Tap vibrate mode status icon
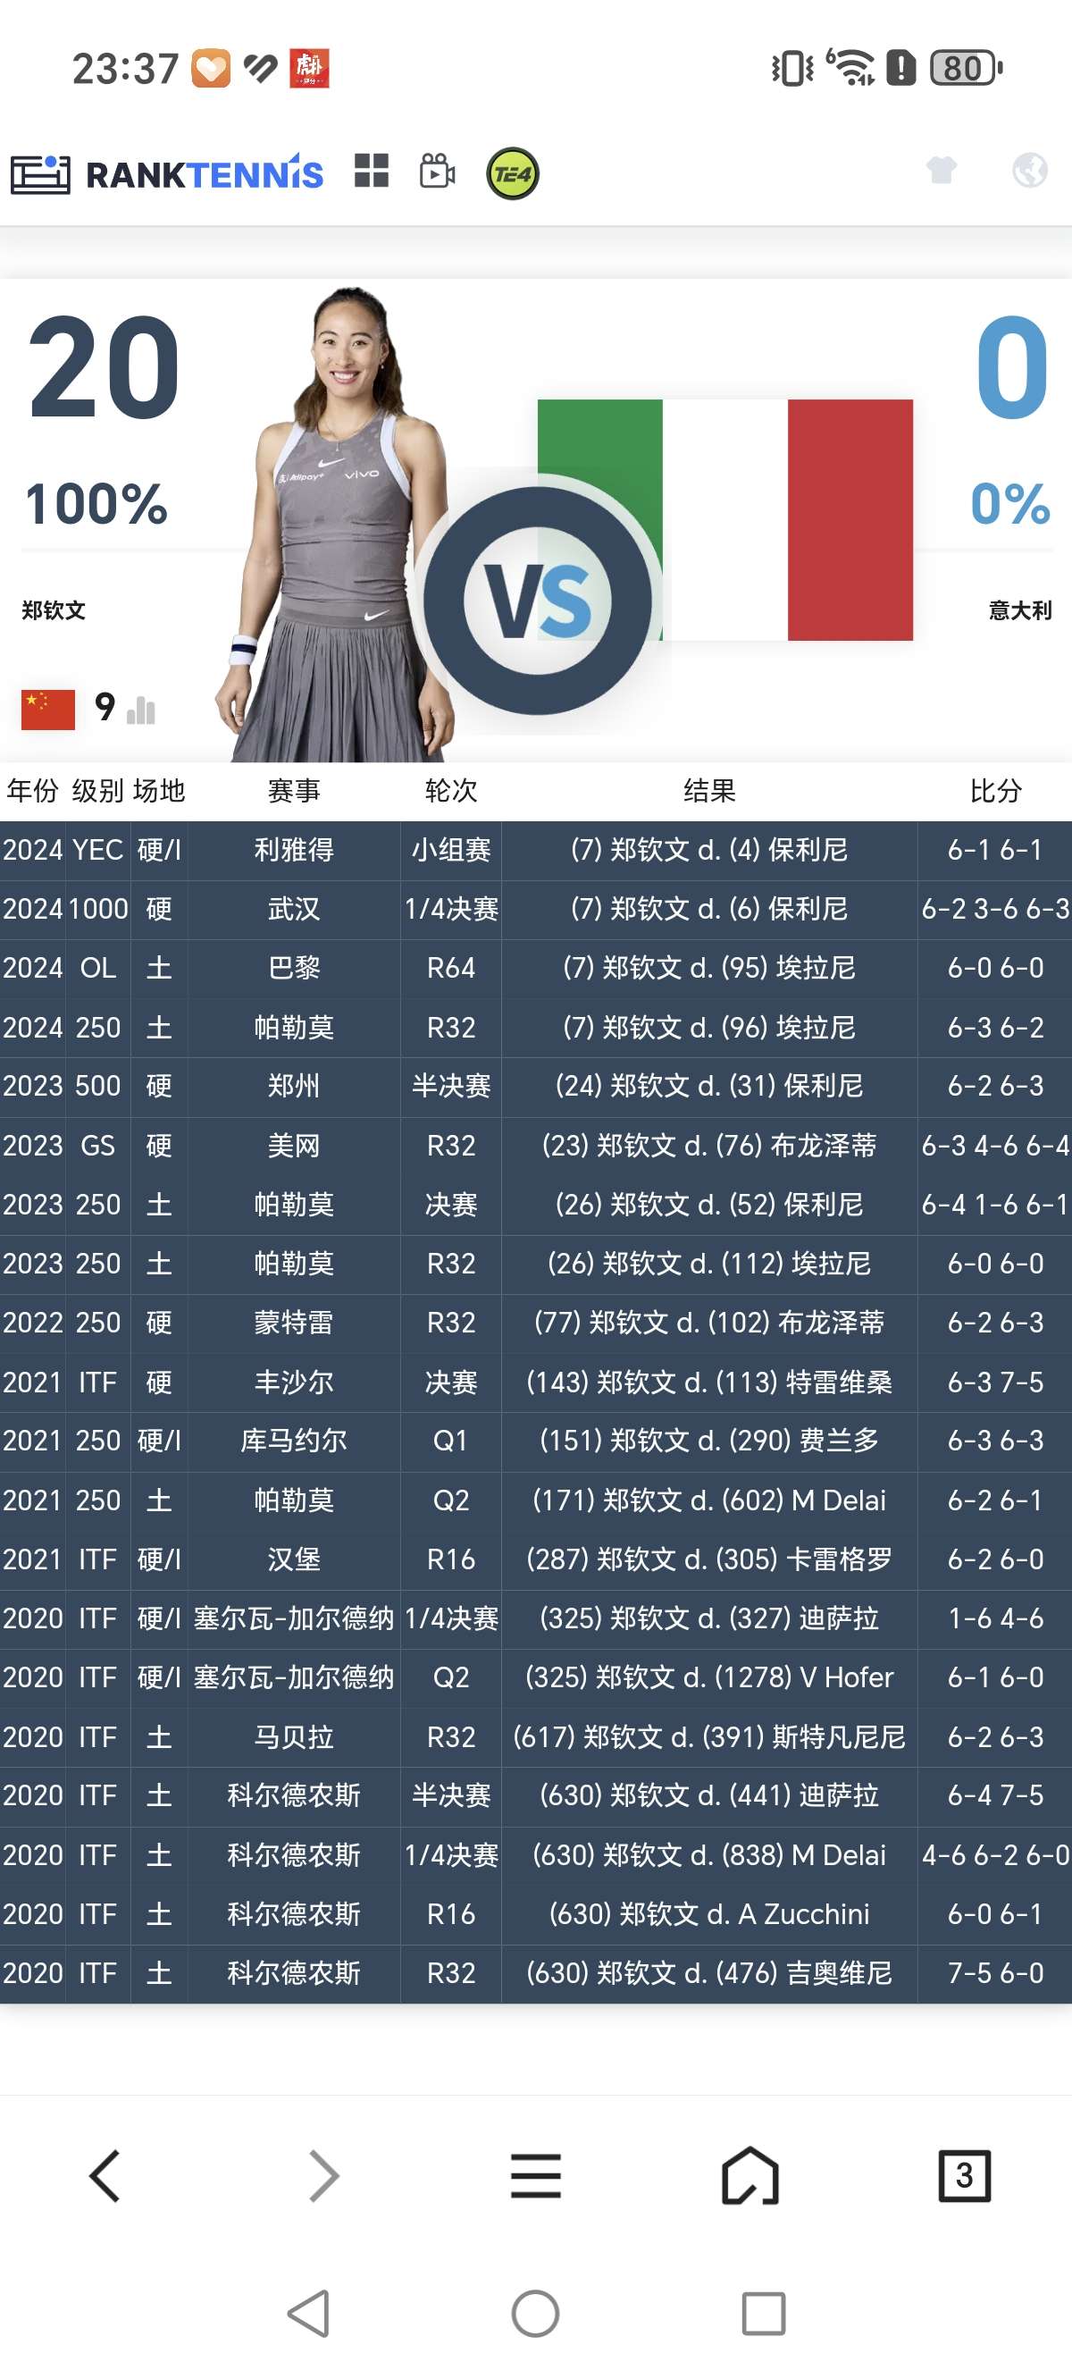This screenshot has width=1072, height=2370. pyautogui.click(x=791, y=68)
